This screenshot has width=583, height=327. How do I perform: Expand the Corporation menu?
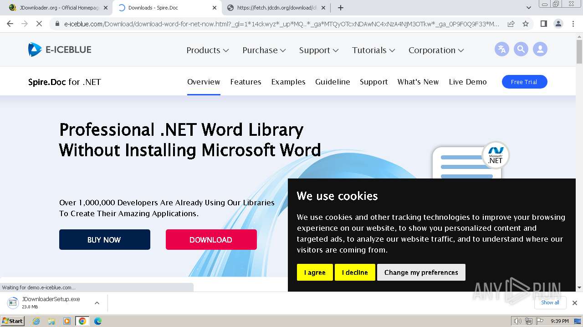[x=436, y=50]
